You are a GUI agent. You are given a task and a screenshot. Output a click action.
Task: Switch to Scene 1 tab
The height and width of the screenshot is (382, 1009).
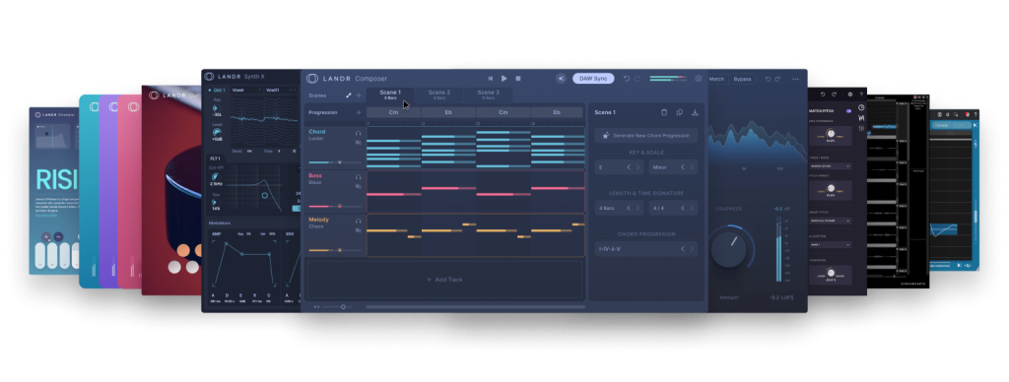point(390,95)
